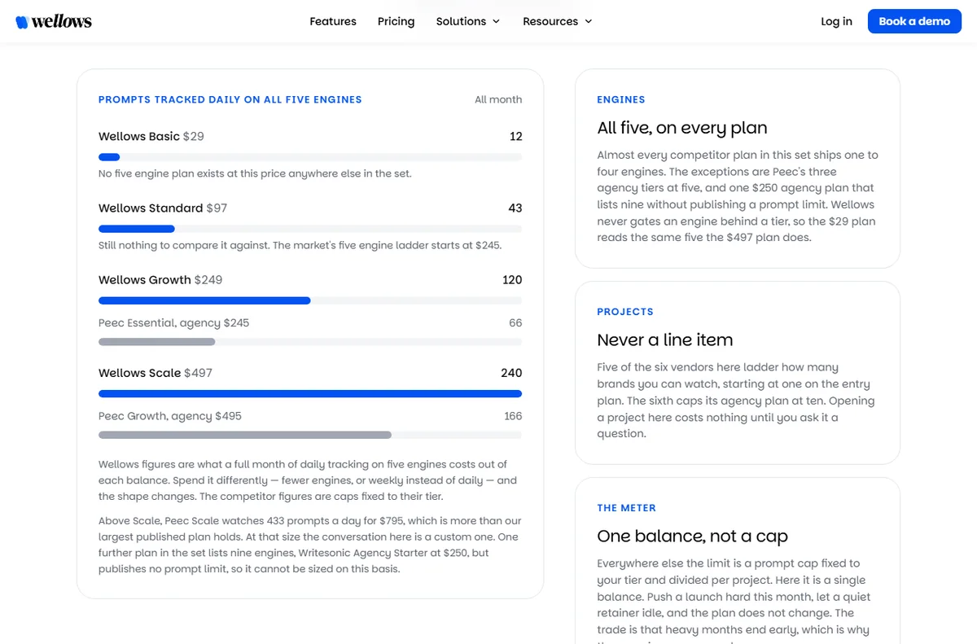The image size is (977, 644).
Task: Click the Wellows logo
Action: click(54, 22)
